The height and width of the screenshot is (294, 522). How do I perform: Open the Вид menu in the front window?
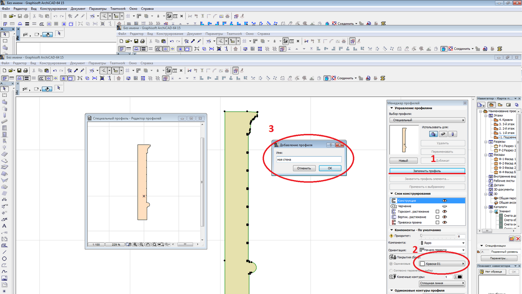click(x=33, y=63)
